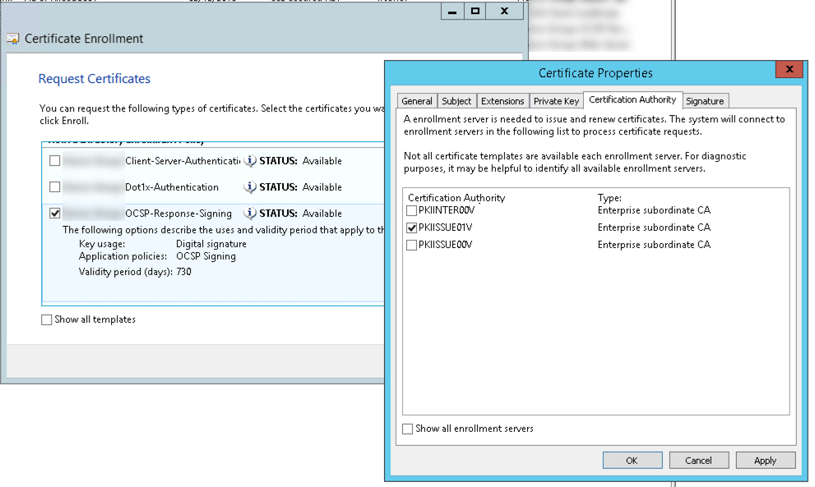Viewport: 815px width, 487px height.
Task: Close the Certificate Properties dialog
Action: (789, 69)
